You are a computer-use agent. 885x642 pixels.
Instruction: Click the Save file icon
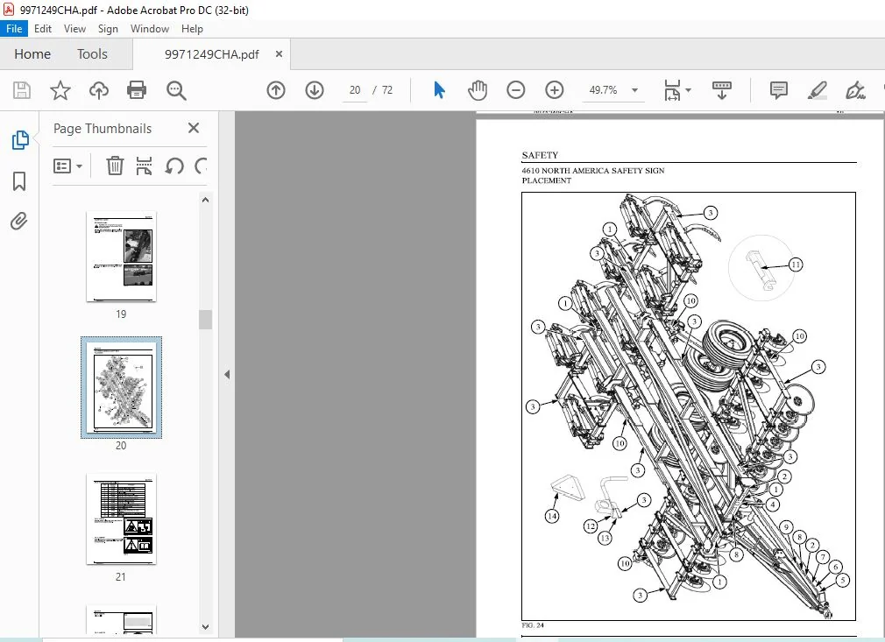(21, 90)
